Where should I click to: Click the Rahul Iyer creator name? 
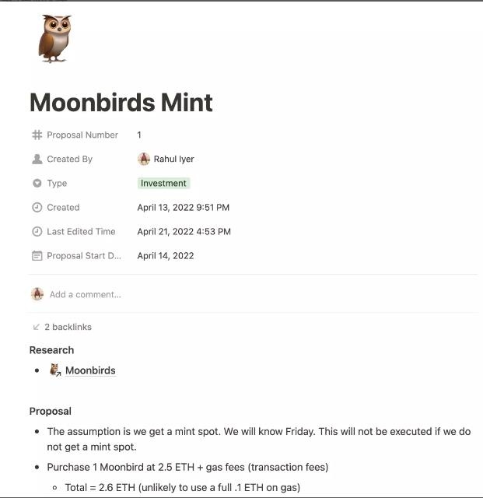(x=174, y=160)
